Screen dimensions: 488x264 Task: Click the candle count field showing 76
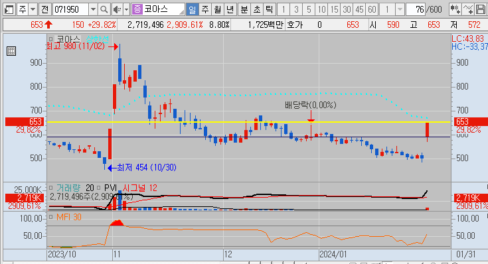pos(416,10)
